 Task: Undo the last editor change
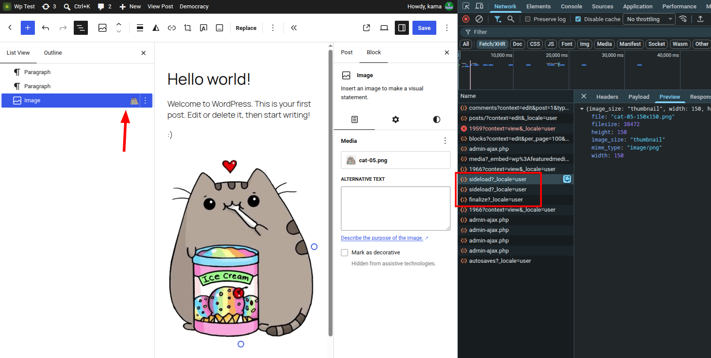[x=45, y=28]
